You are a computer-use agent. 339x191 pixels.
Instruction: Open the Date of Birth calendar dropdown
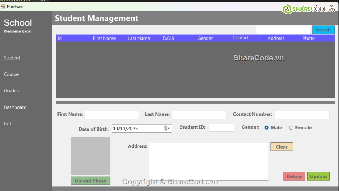pyautogui.click(x=167, y=129)
